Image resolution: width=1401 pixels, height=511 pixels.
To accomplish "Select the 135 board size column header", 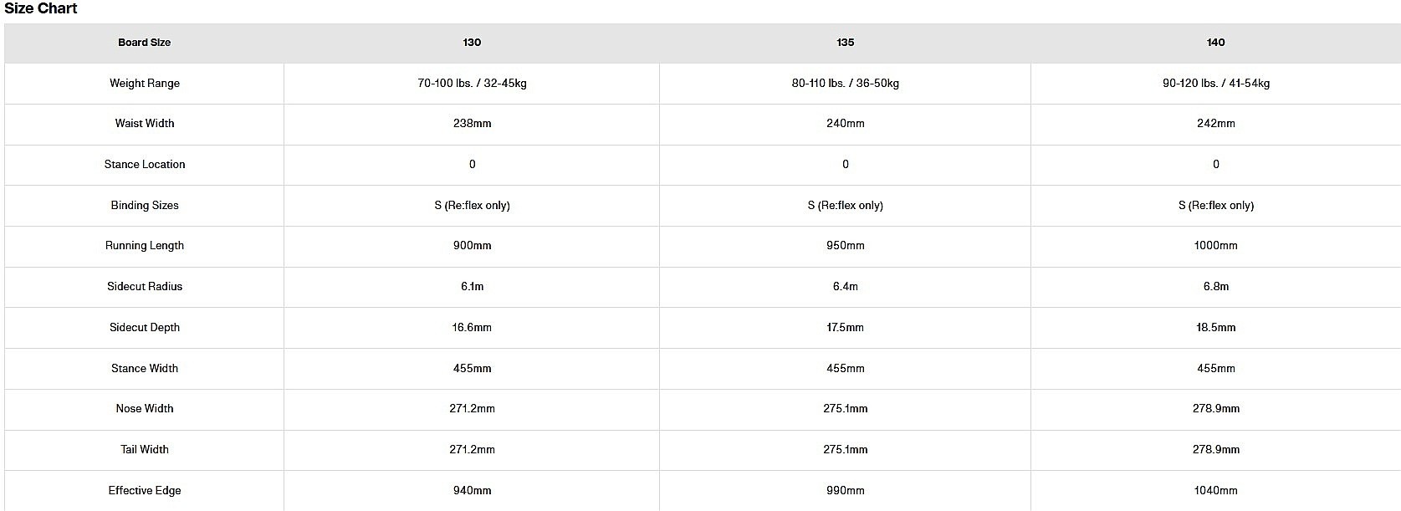I will click(845, 43).
